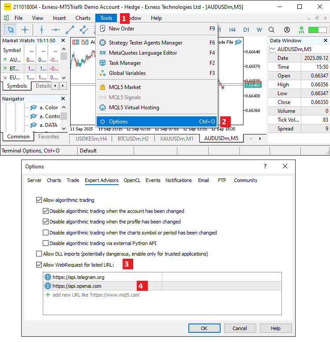Open the Notifications options tab
The width and height of the screenshot is (330, 342).
178,180
